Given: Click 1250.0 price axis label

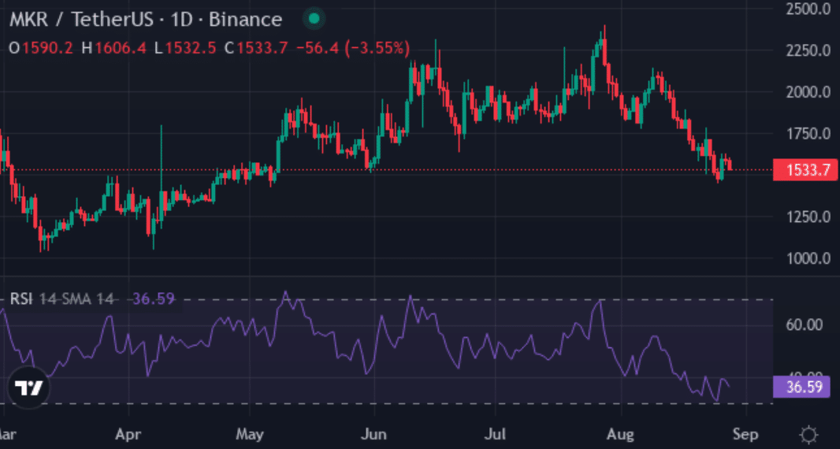Looking at the screenshot, I should point(808,217).
